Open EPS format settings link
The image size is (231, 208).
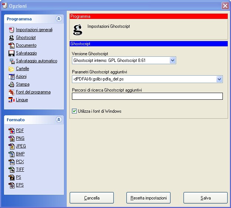(20, 185)
